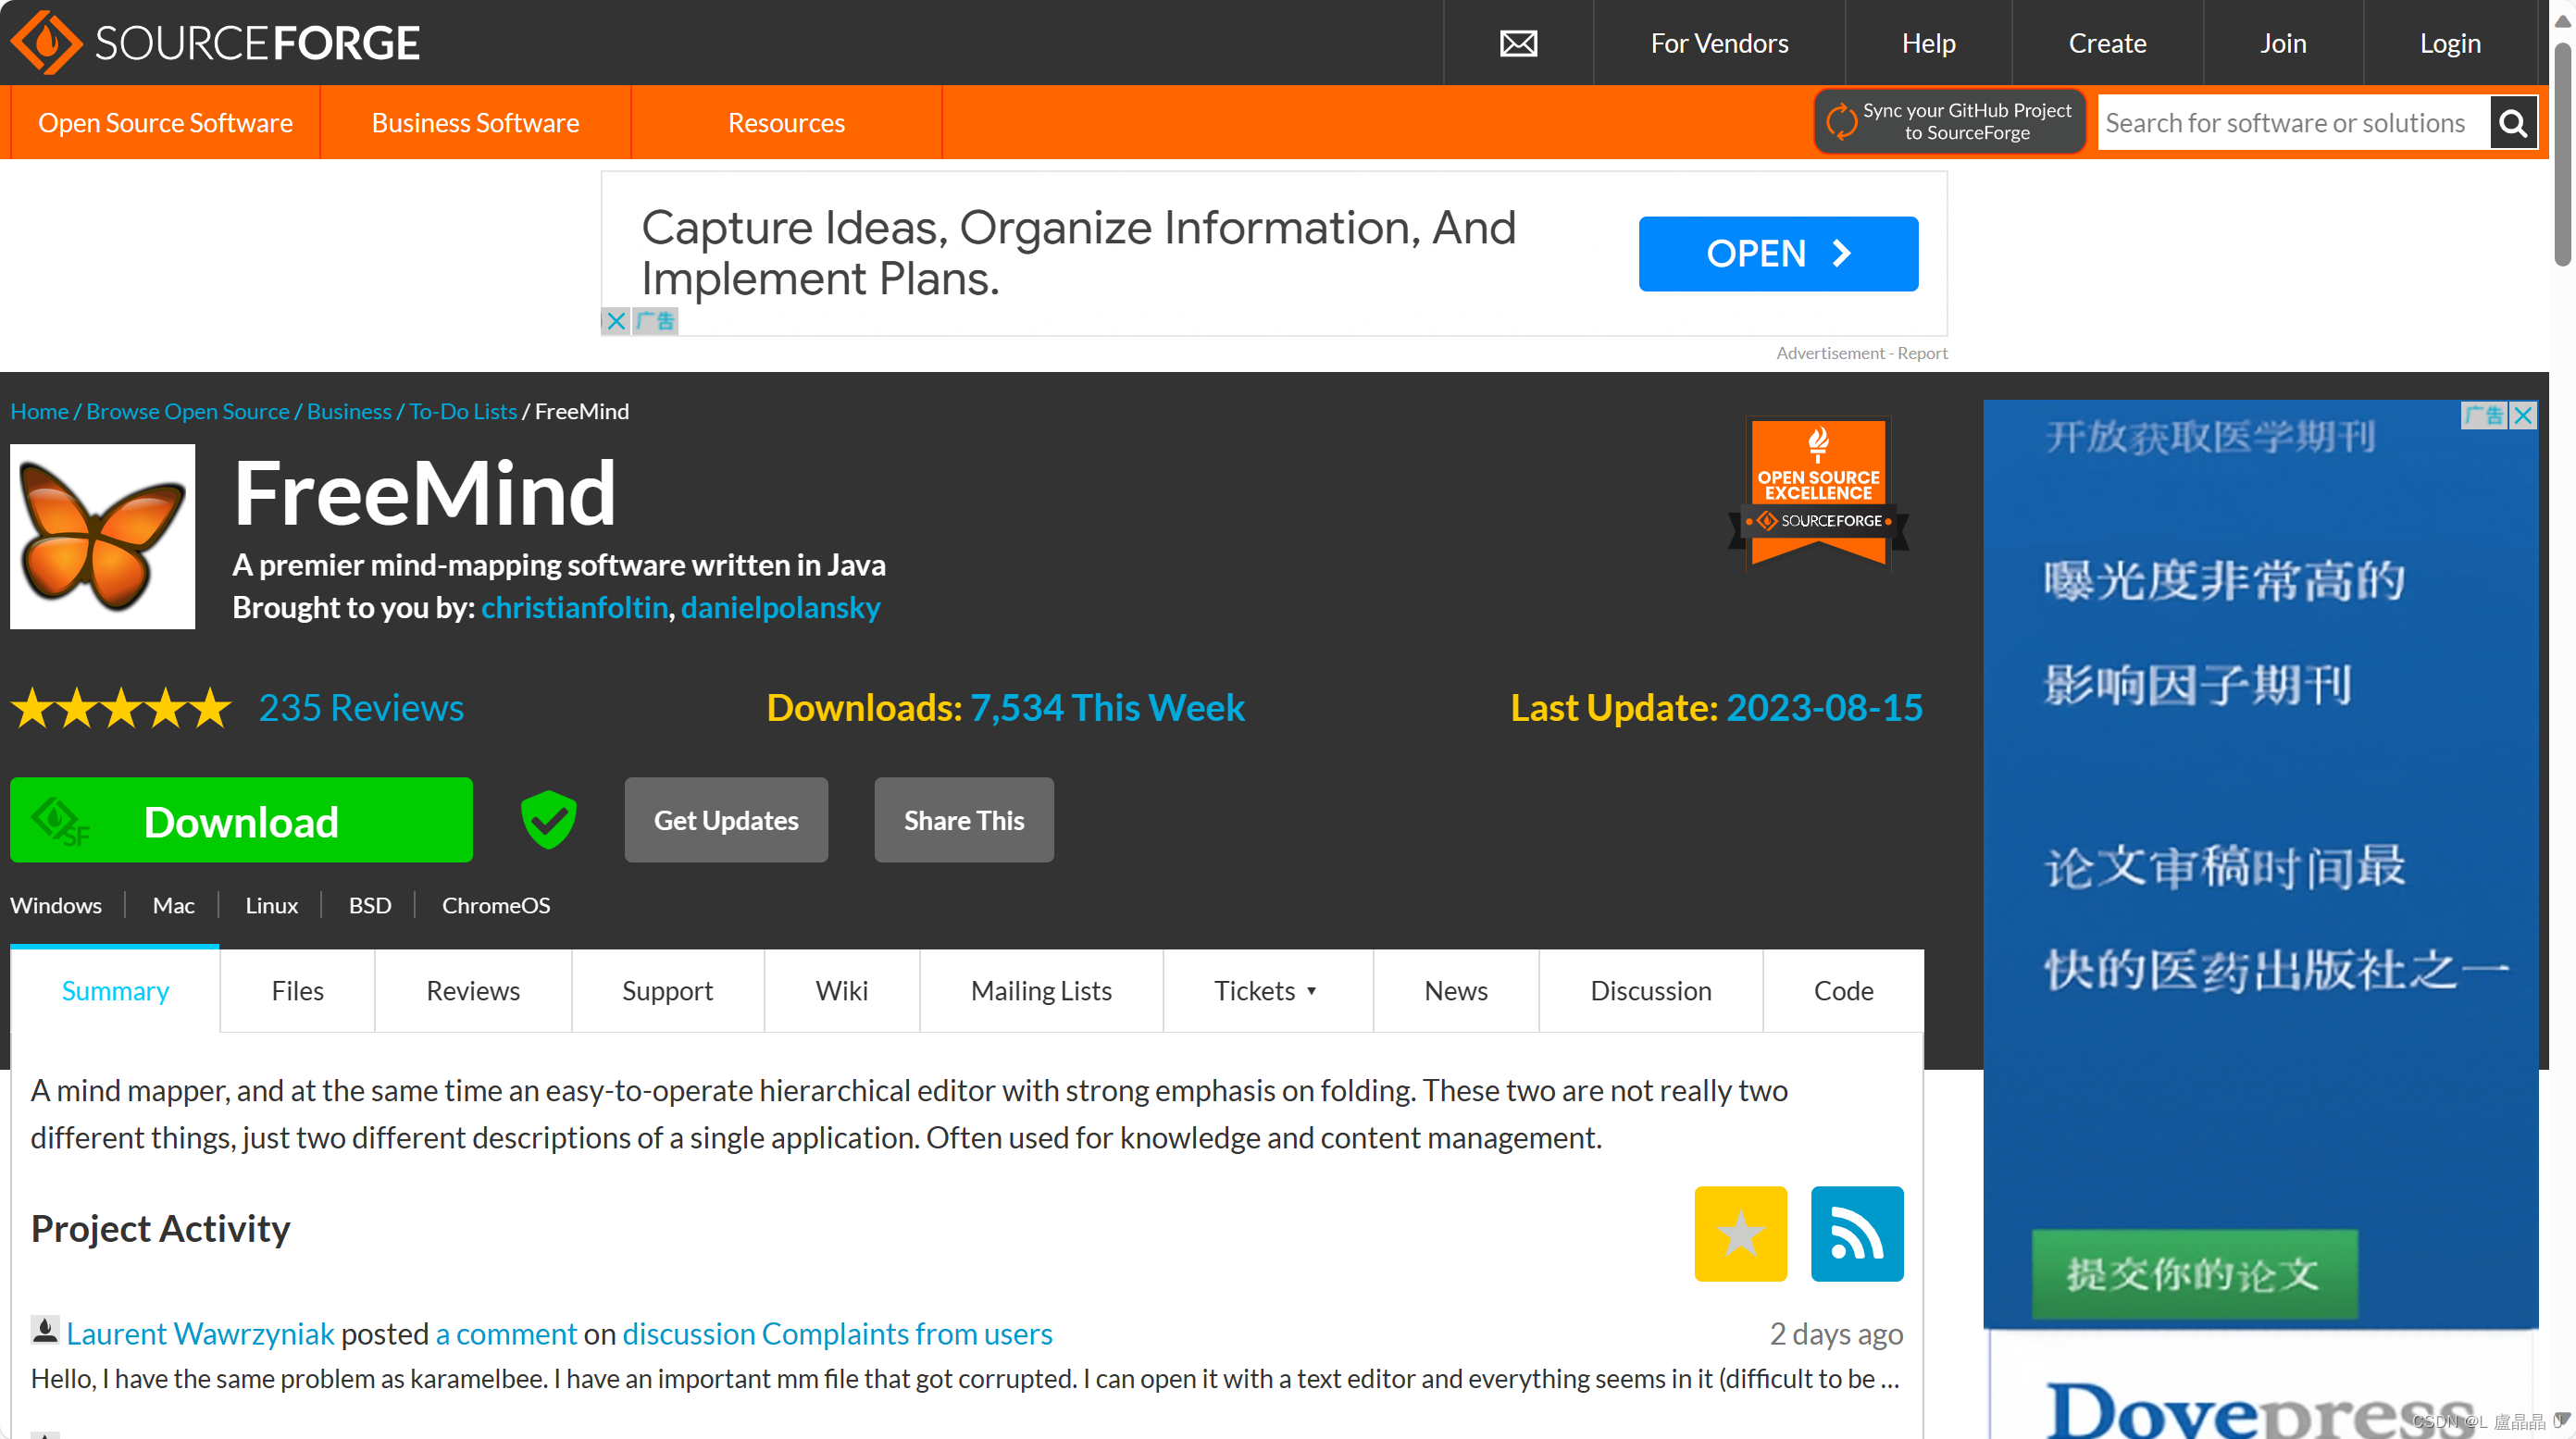Click the SourceForge logo icon
Viewport: 2576px width, 1439px height.
point(46,43)
